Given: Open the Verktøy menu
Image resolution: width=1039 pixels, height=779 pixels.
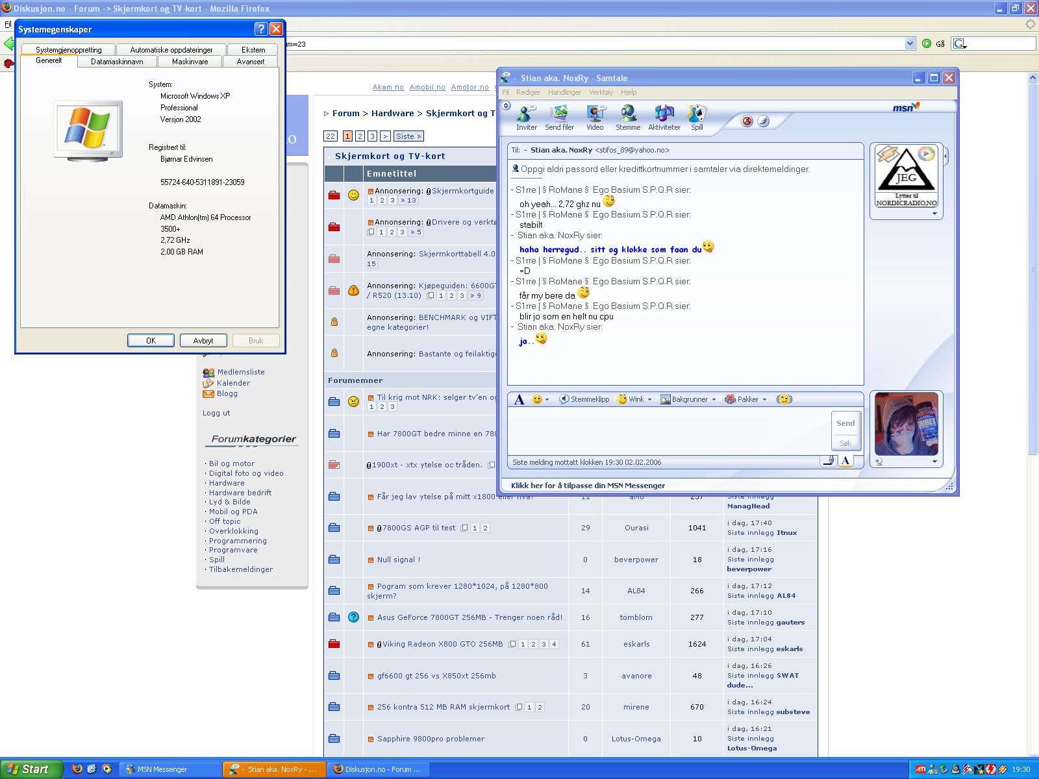Looking at the screenshot, I should coord(601,92).
